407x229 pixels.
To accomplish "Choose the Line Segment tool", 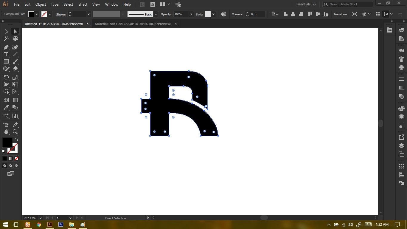I will tap(15, 54).
